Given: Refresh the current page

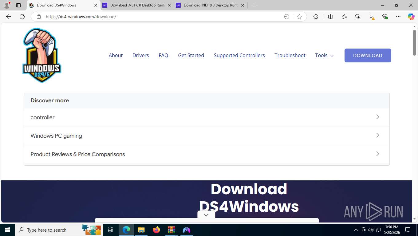Looking at the screenshot, I should pyautogui.click(x=22, y=17).
